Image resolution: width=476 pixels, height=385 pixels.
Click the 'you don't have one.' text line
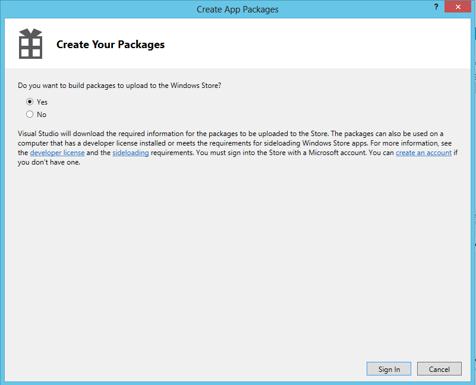49,162
